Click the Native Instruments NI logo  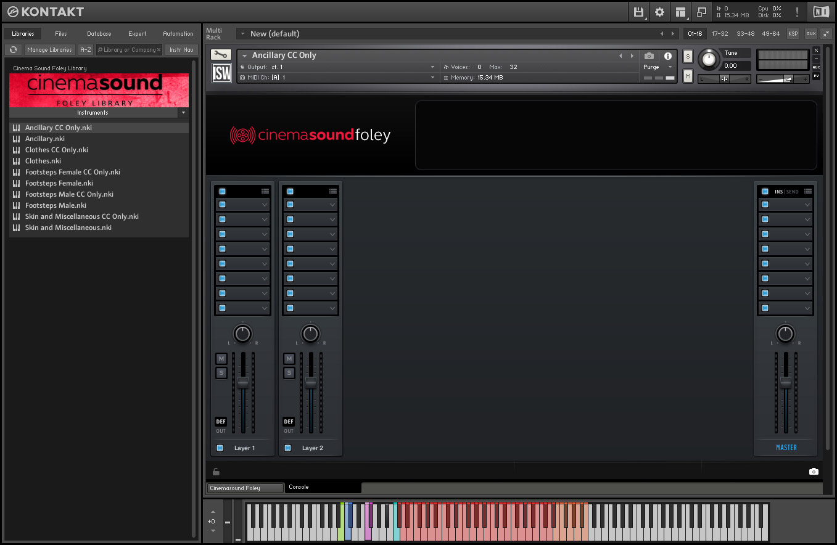pos(821,12)
